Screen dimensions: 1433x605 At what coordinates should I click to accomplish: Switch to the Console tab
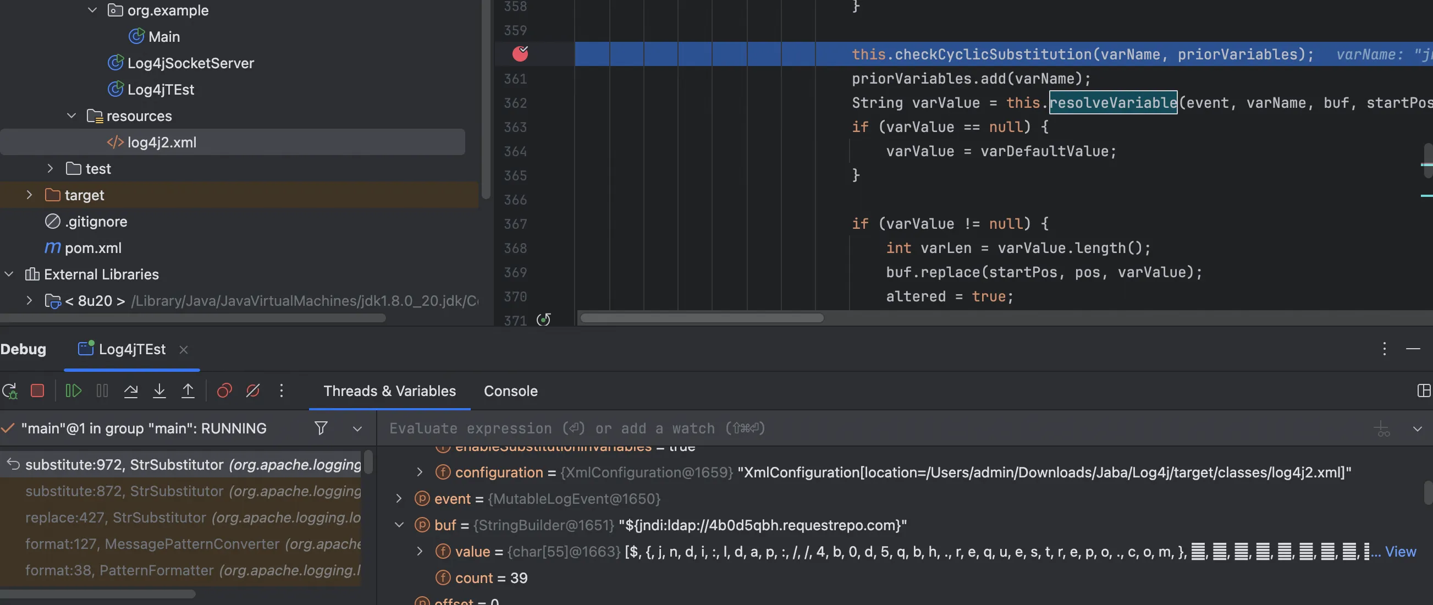click(x=510, y=391)
